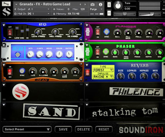Screen dimensions: 165x137
Task: Click the Flanger DEPTH knob
Action: 149,33
